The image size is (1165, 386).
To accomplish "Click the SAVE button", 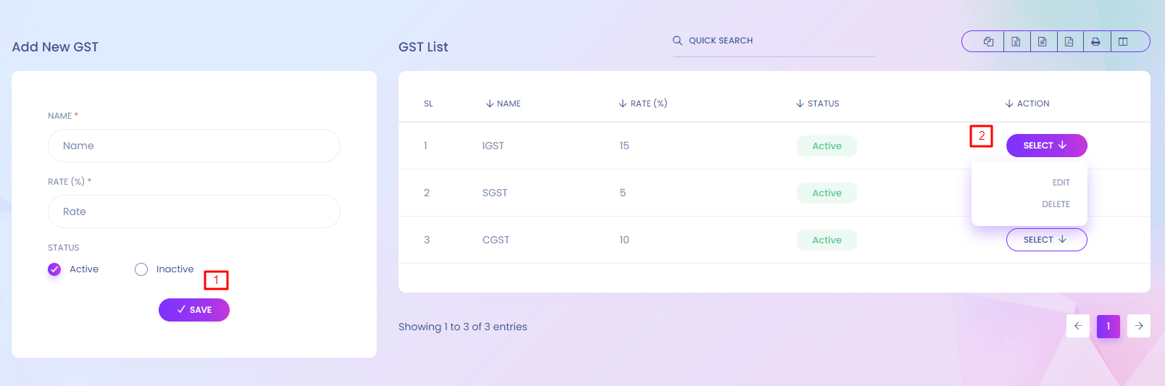I will coord(194,310).
